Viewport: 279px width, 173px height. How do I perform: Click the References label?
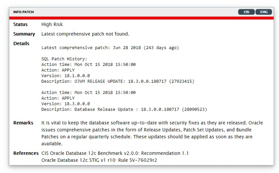click(x=26, y=153)
